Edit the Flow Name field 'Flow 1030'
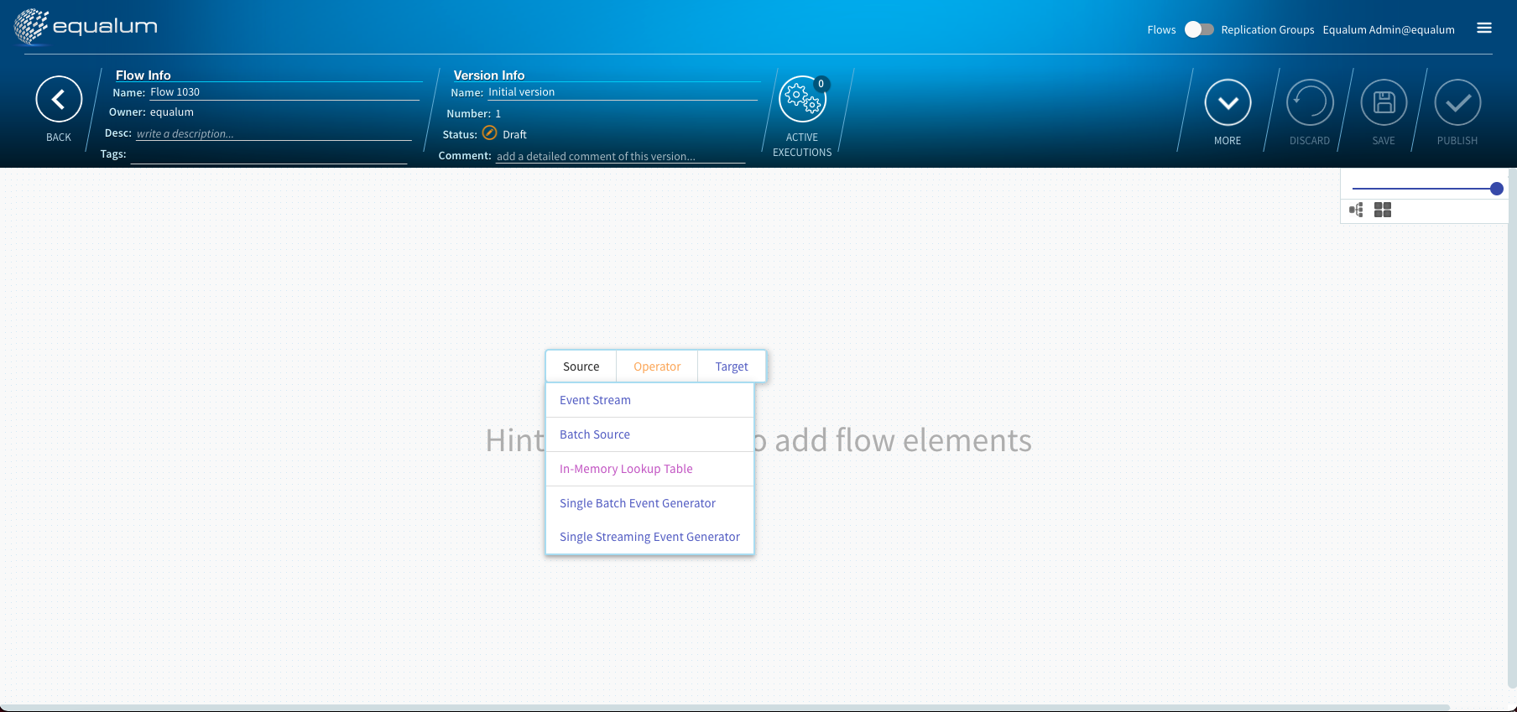The width and height of the screenshot is (1517, 712). click(284, 92)
